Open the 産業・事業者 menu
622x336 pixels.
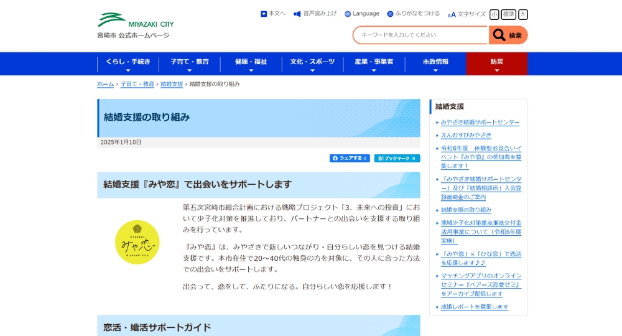pos(374,64)
